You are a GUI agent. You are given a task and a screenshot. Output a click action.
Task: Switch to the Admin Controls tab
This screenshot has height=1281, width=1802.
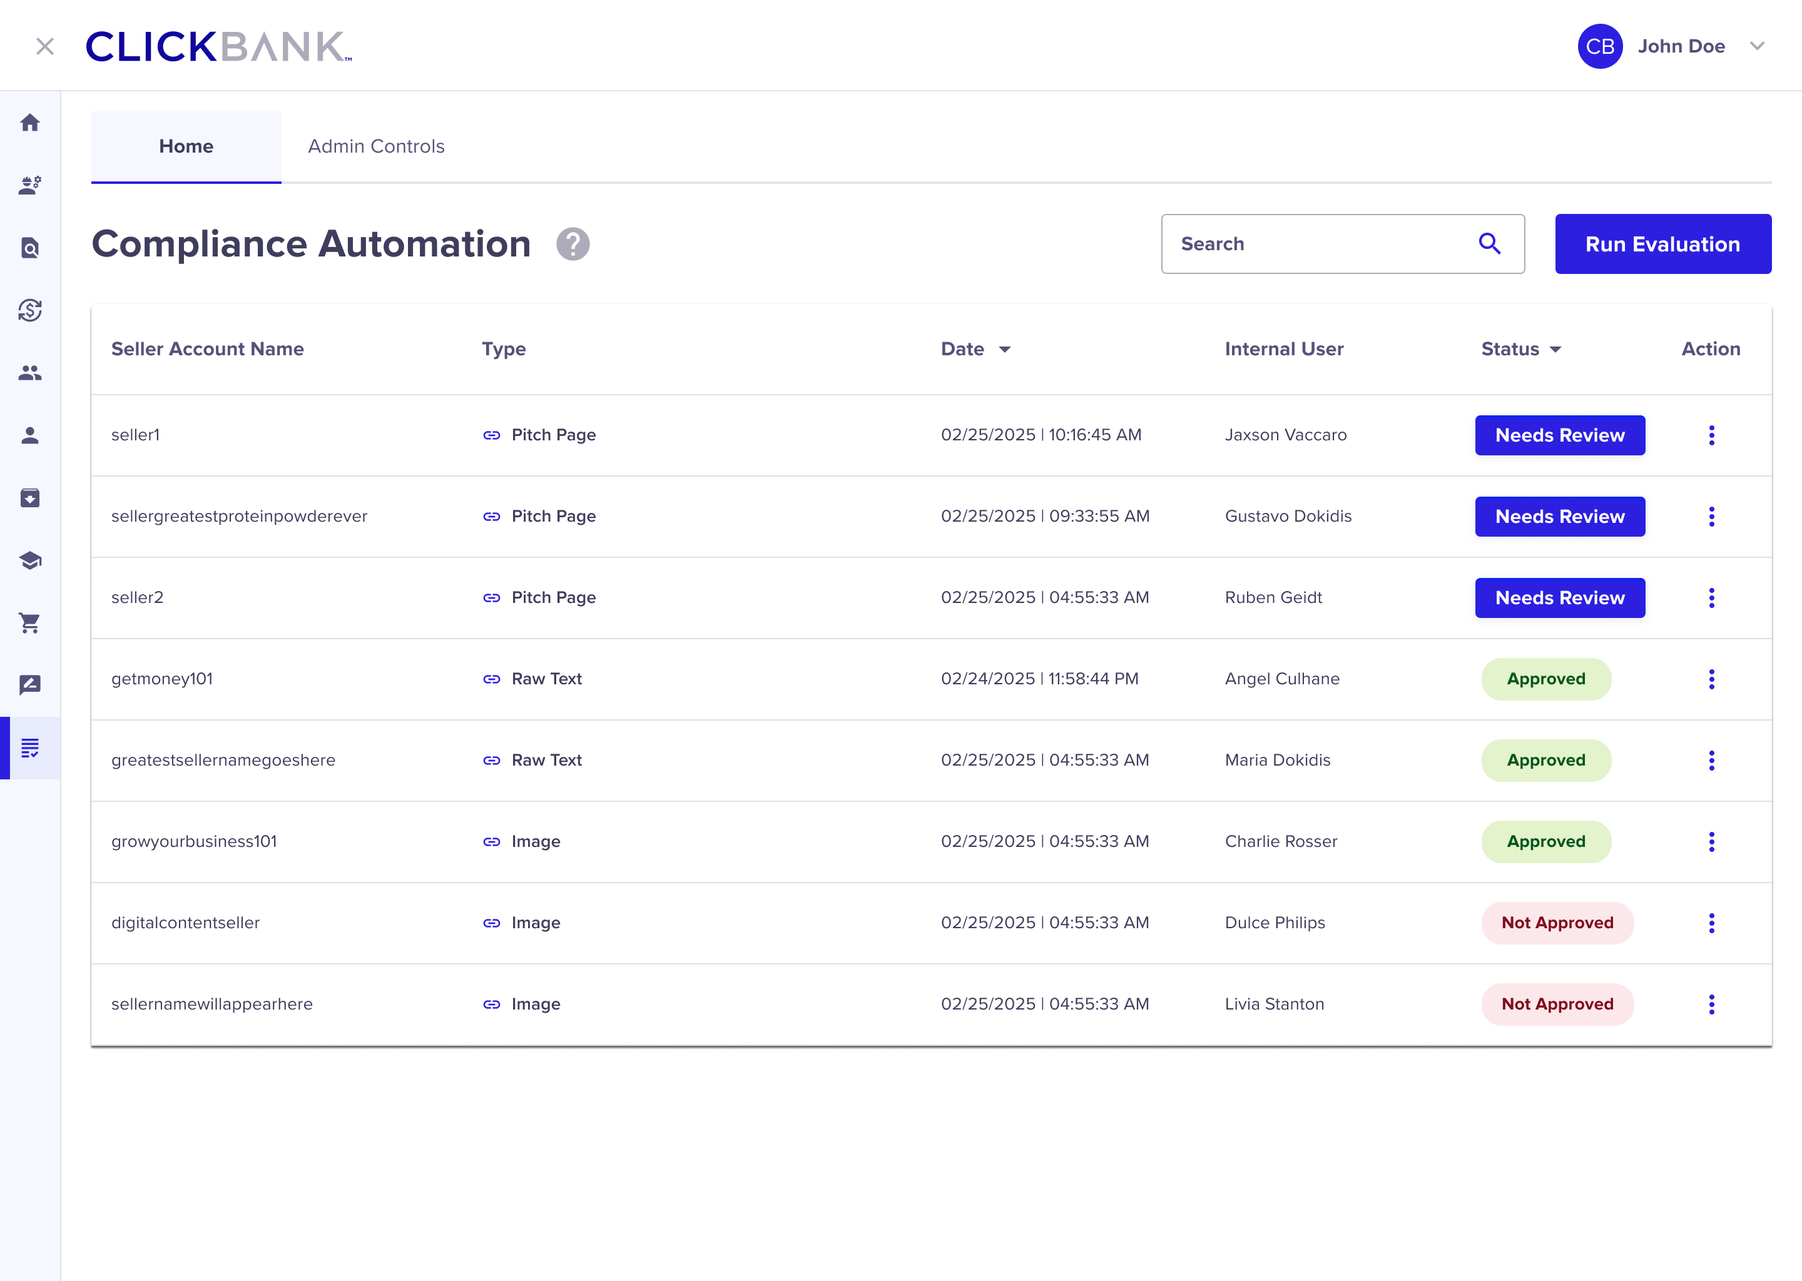[x=376, y=147]
